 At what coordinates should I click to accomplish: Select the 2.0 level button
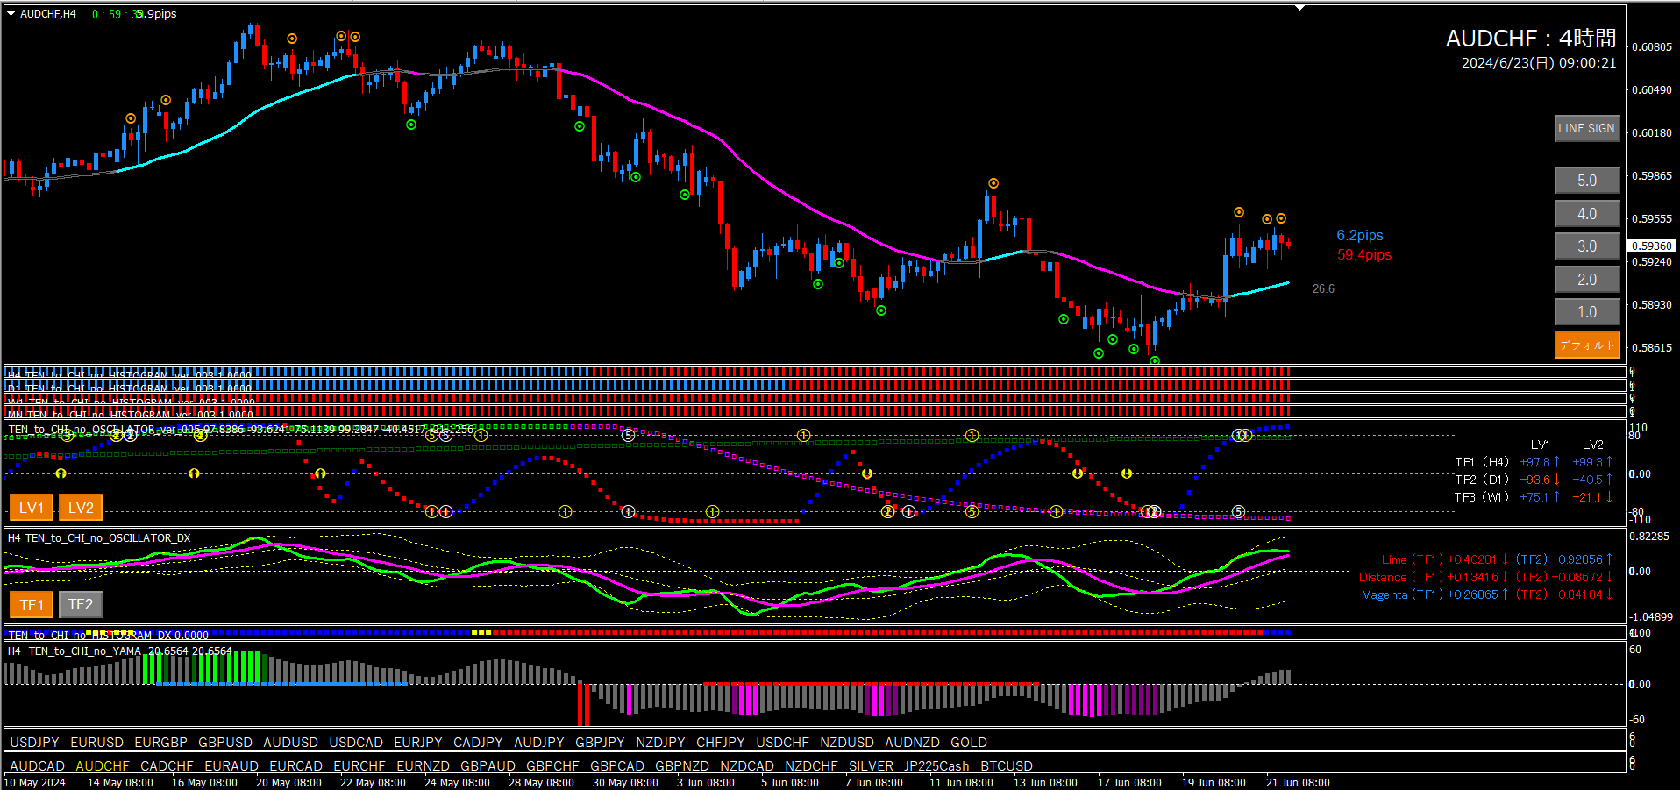tap(1587, 280)
